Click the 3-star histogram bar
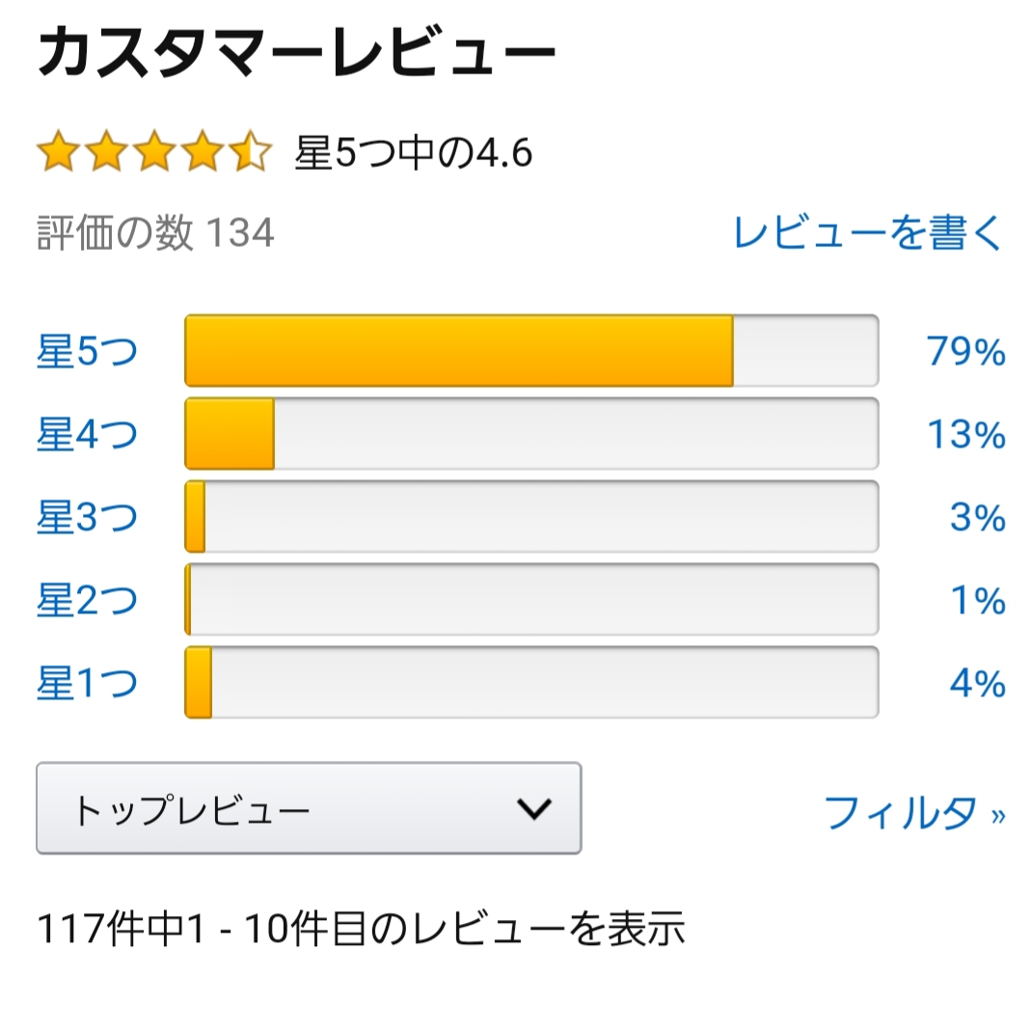The image size is (1032, 1032). pyautogui.click(x=531, y=517)
